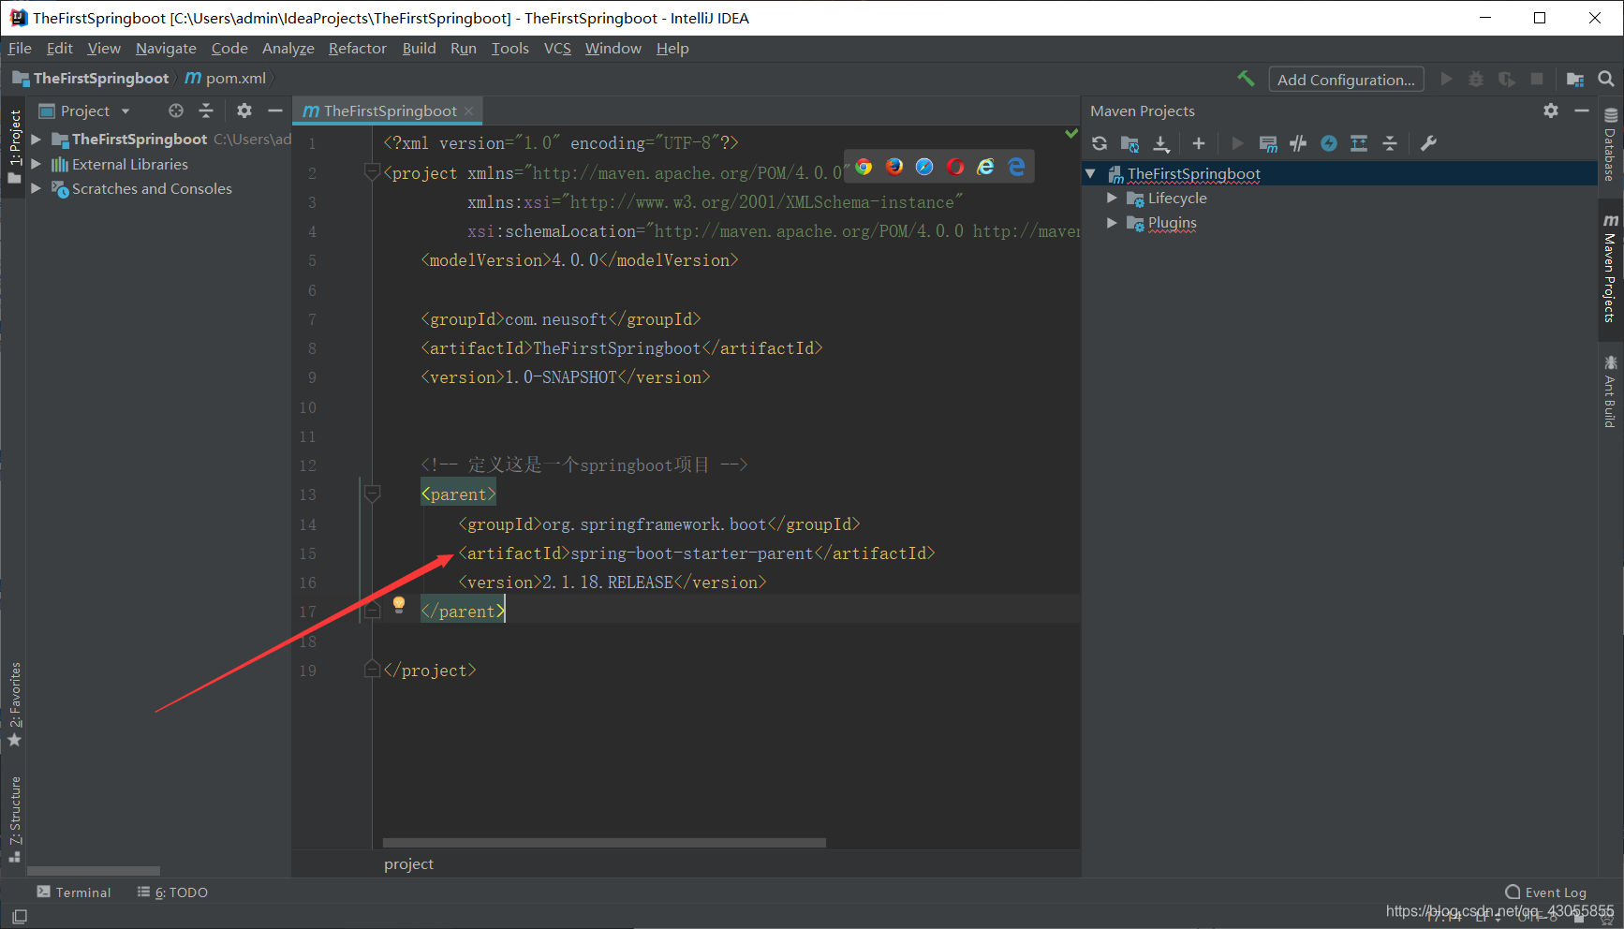Open the Navigate menu
Viewport: 1624px width, 929px height.
(x=166, y=48)
